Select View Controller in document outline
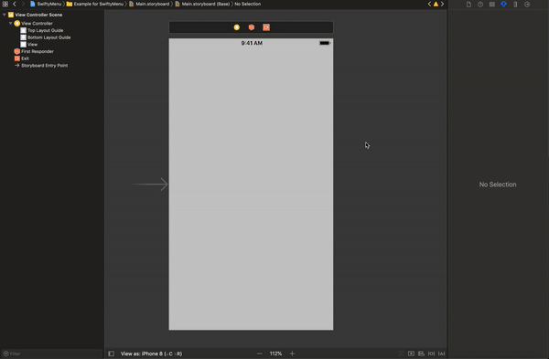549x359 pixels. coord(33,24)
